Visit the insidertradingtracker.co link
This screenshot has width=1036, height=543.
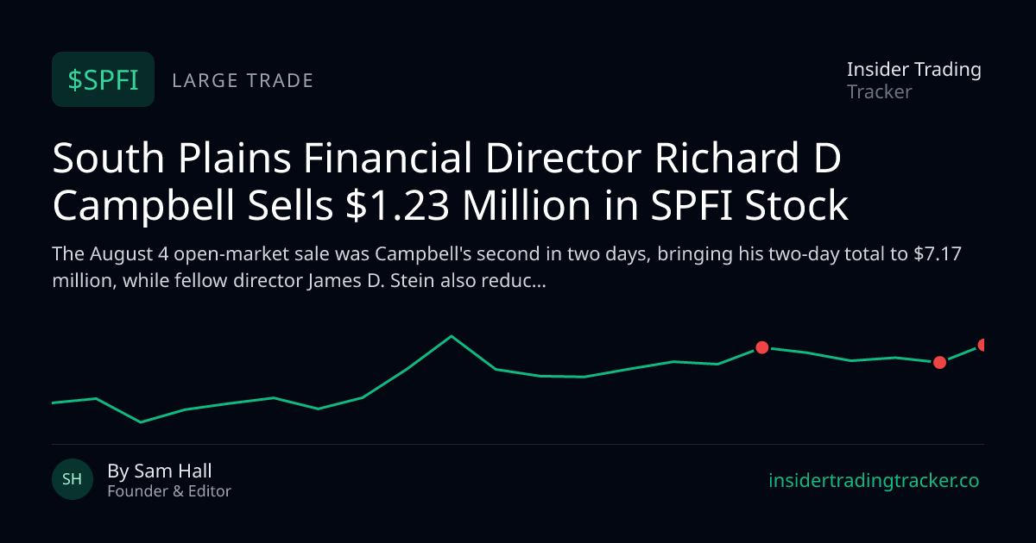tap(874, 481)
